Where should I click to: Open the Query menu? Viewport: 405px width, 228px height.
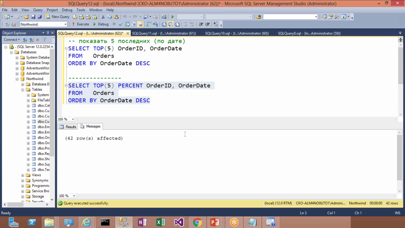(x=38, y=10)
